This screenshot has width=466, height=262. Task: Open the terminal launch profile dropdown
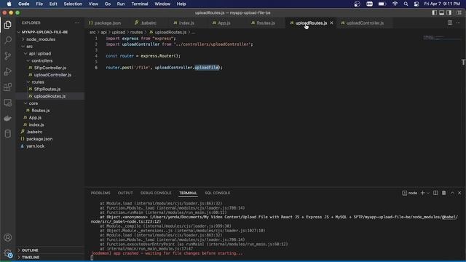pyautogui.click(x=428, y=193)
